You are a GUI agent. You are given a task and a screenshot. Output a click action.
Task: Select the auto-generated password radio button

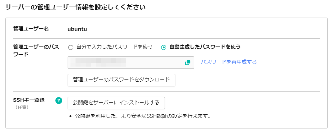tap(164, 47)
